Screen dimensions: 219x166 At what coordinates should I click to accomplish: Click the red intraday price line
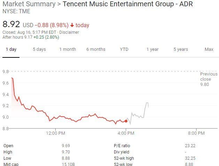tap(70, 117)
